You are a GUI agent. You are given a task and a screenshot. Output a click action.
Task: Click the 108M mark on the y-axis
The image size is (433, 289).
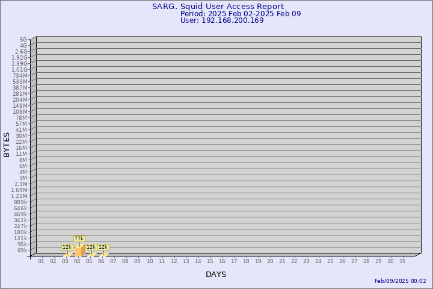point(20,111)
